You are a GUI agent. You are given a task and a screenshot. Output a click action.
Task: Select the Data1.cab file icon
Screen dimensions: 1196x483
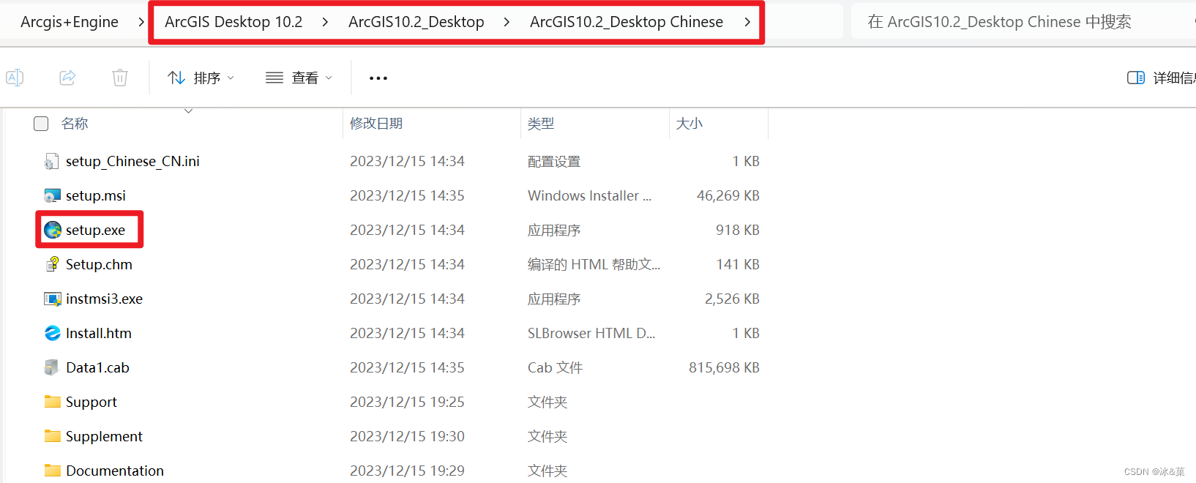click(x=52, y=367)
